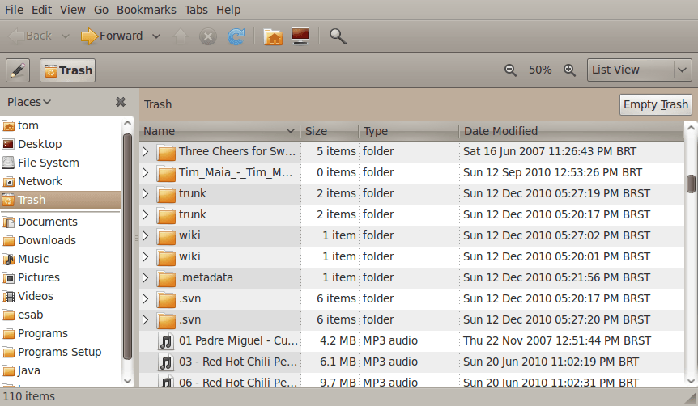
Task: Open the Edit menu
Action: tap(41, 10)
